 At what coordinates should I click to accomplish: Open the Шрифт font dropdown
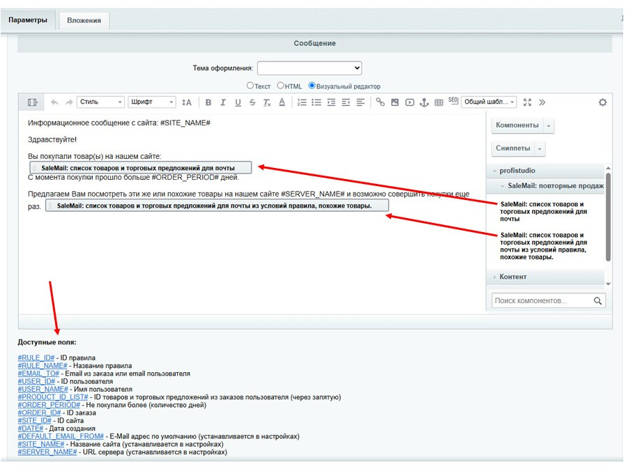tap(151, 102)
